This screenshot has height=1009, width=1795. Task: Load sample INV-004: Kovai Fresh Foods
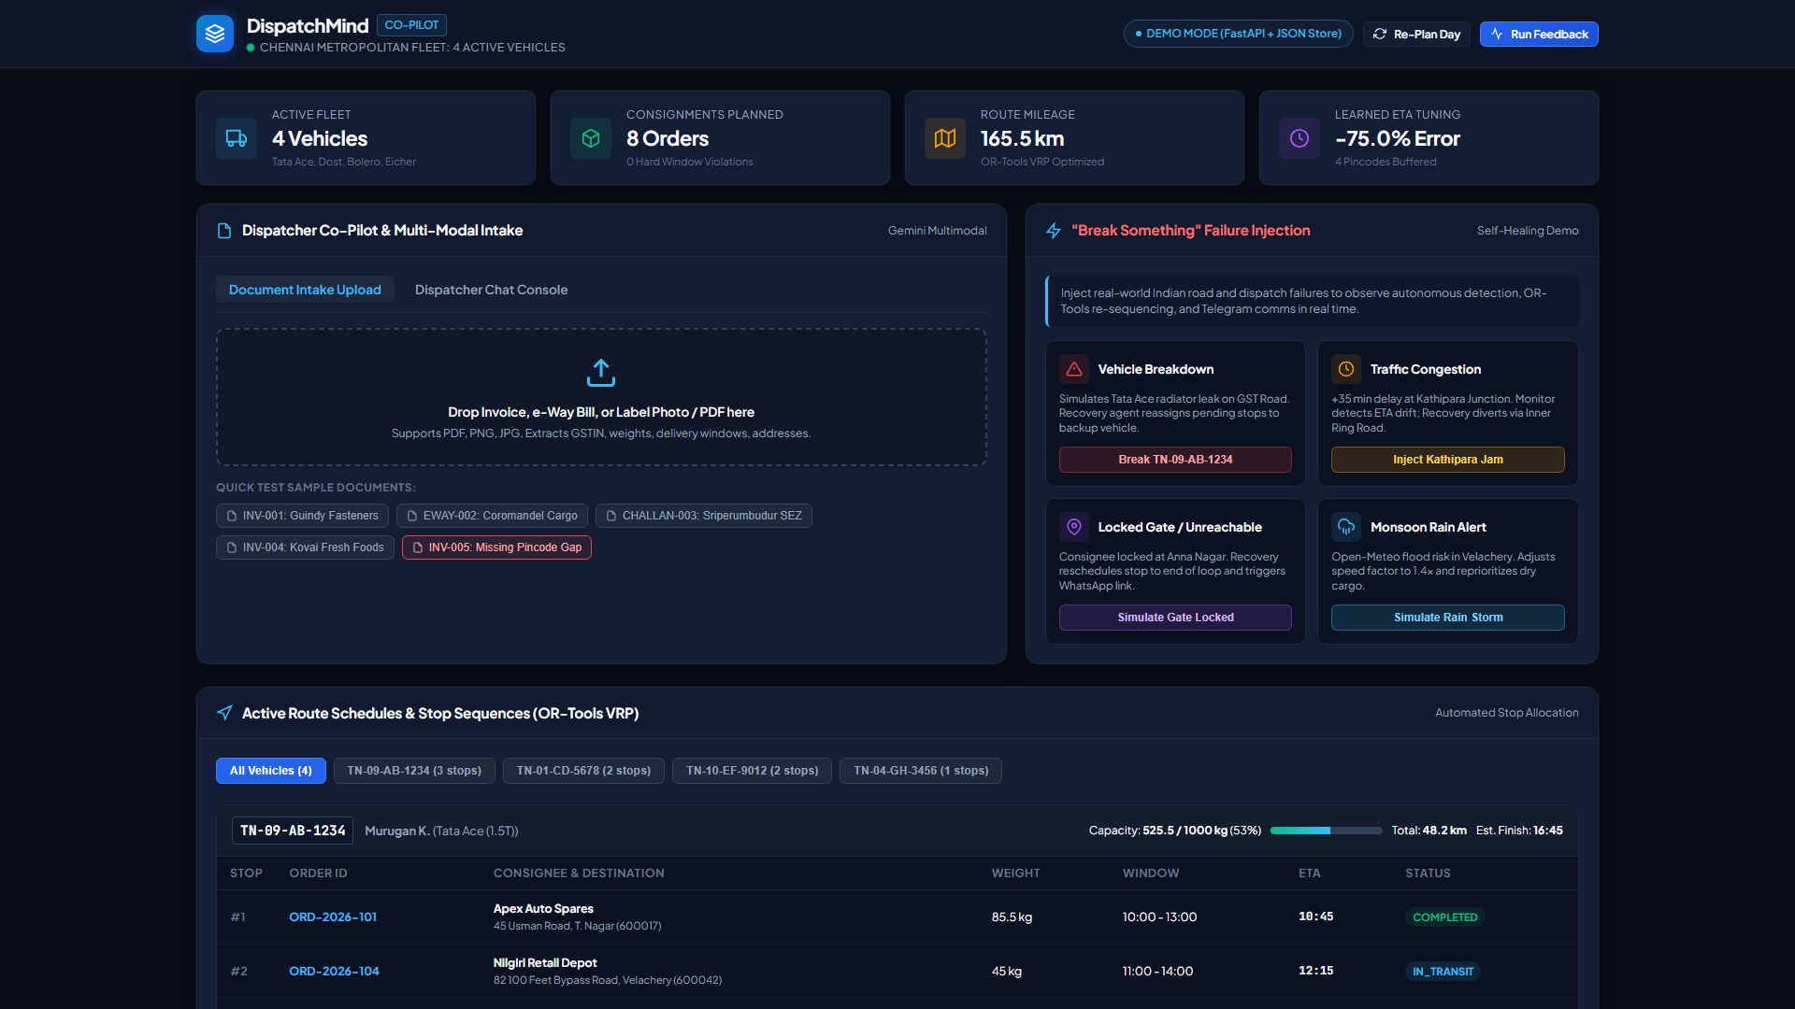[305, 547]
